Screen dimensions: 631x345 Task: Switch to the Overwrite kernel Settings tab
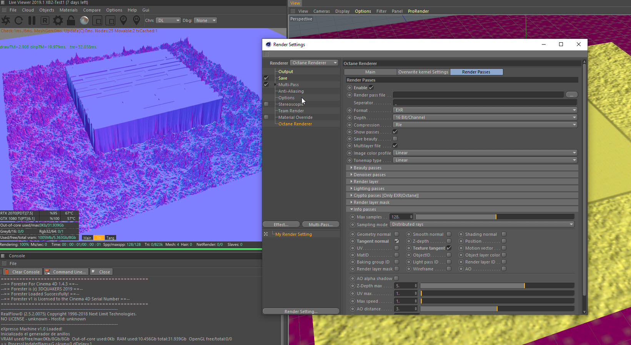pyautogui.click(x=423, y=72)
